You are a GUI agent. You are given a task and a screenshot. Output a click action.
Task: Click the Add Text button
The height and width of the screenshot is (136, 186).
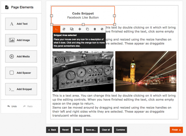tap(21, 24)
